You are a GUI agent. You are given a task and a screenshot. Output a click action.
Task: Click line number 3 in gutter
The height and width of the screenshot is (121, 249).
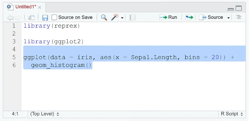[x=14, y=41]
